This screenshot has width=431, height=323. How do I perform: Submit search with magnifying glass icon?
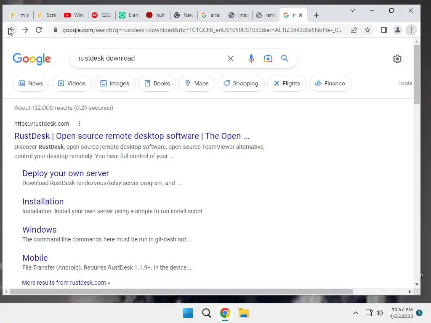pyautogui.click(x=285, y=58)
